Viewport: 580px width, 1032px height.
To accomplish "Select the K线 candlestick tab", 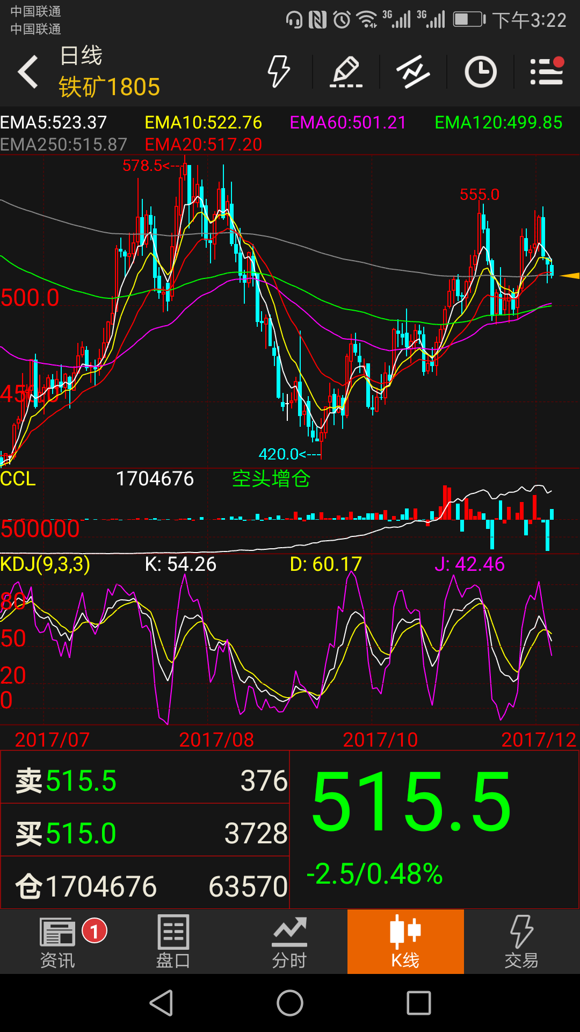I will pos(405,942).
